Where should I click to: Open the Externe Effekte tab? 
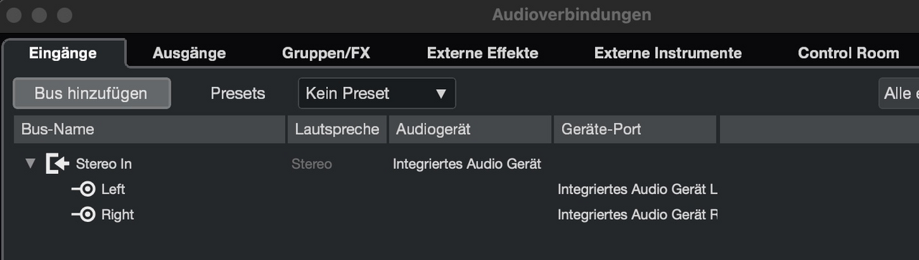482,53
